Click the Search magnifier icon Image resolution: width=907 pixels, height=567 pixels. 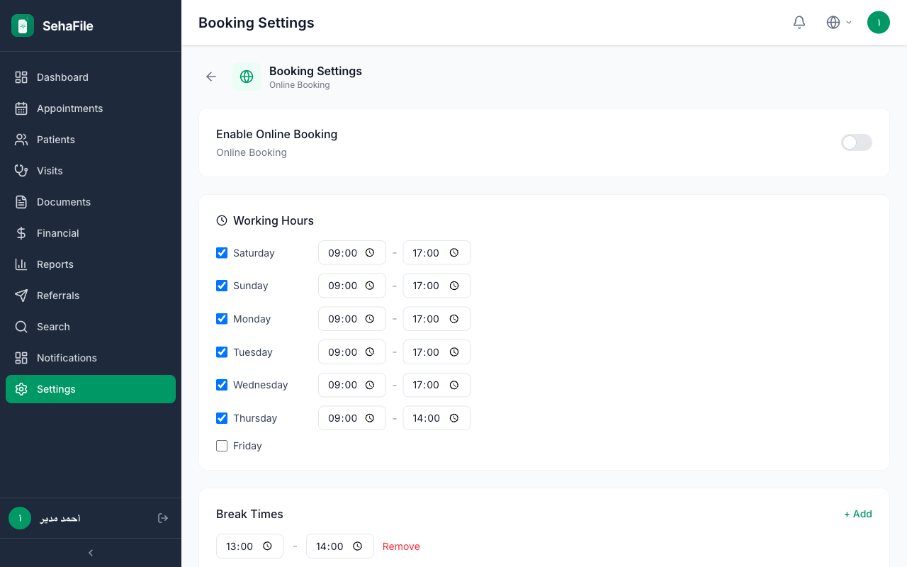pyautogui.click(x=21, y=327)
